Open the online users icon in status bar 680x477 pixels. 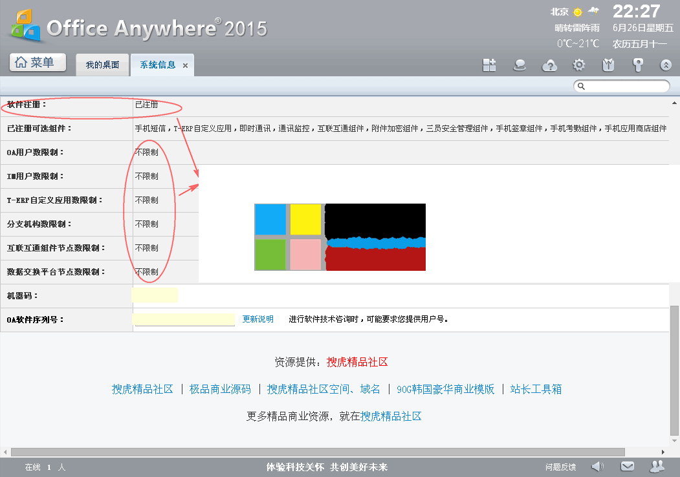(657, 466)
